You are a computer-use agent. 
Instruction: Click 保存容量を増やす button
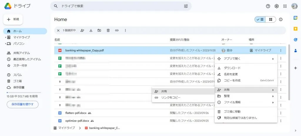pos(22,104)
